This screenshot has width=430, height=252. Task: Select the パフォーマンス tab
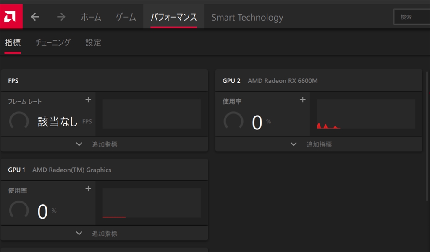(173, 17)
